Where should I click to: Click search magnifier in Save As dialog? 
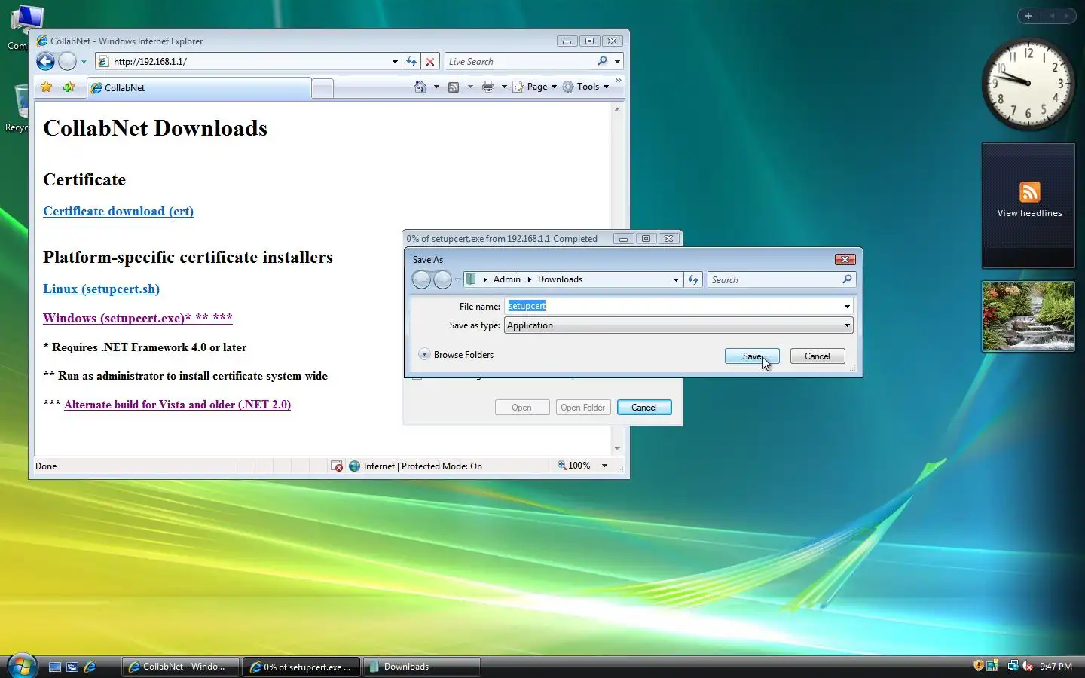tap(847, 279)
